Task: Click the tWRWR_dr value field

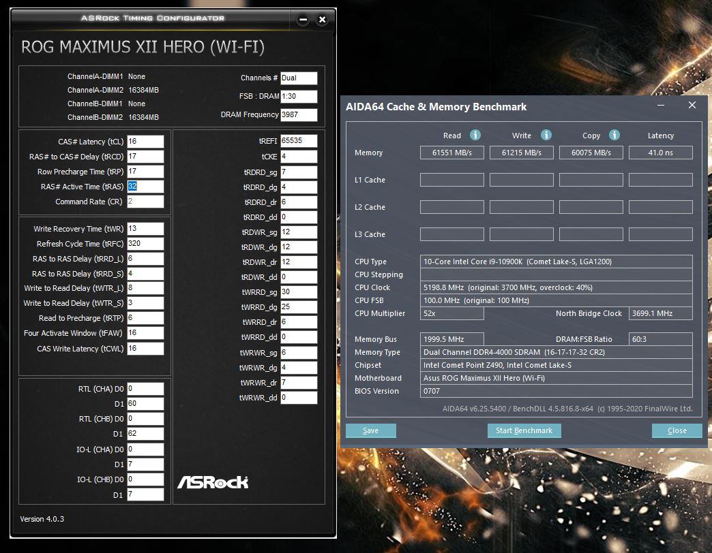Action: (299, 383)
